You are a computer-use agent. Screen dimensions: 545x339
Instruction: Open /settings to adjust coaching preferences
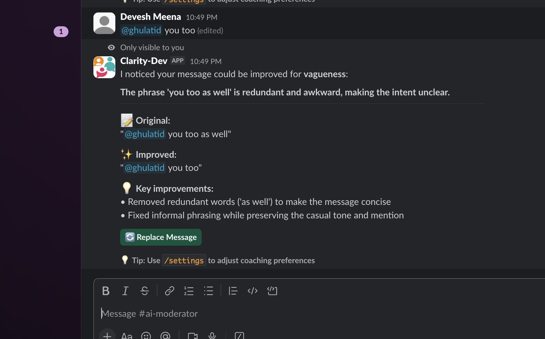[x=184, y=260]
